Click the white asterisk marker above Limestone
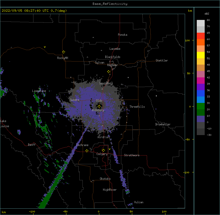This screenshot has height=215, width=220. pos(39,88)
